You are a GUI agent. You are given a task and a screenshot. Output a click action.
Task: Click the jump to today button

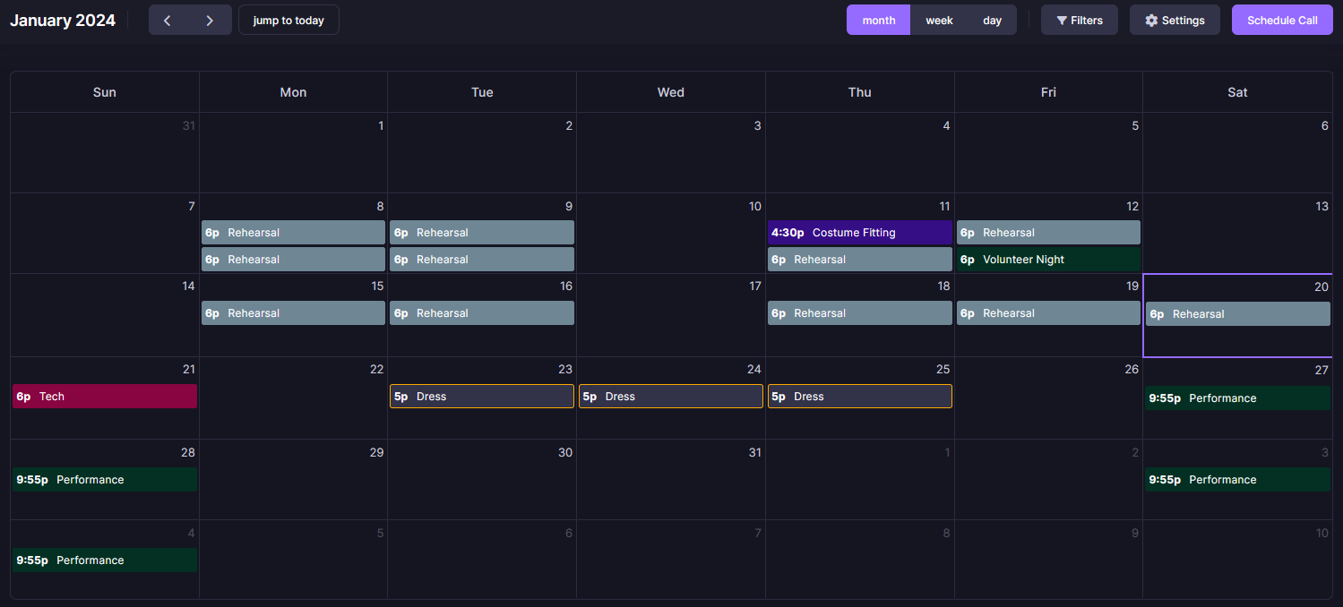(x=288, y=20)
